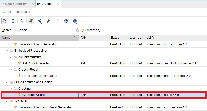Viewport: 207px width, 111px height.
Task: Click the Embedded Processing folder icon
Action: [11, 51]
